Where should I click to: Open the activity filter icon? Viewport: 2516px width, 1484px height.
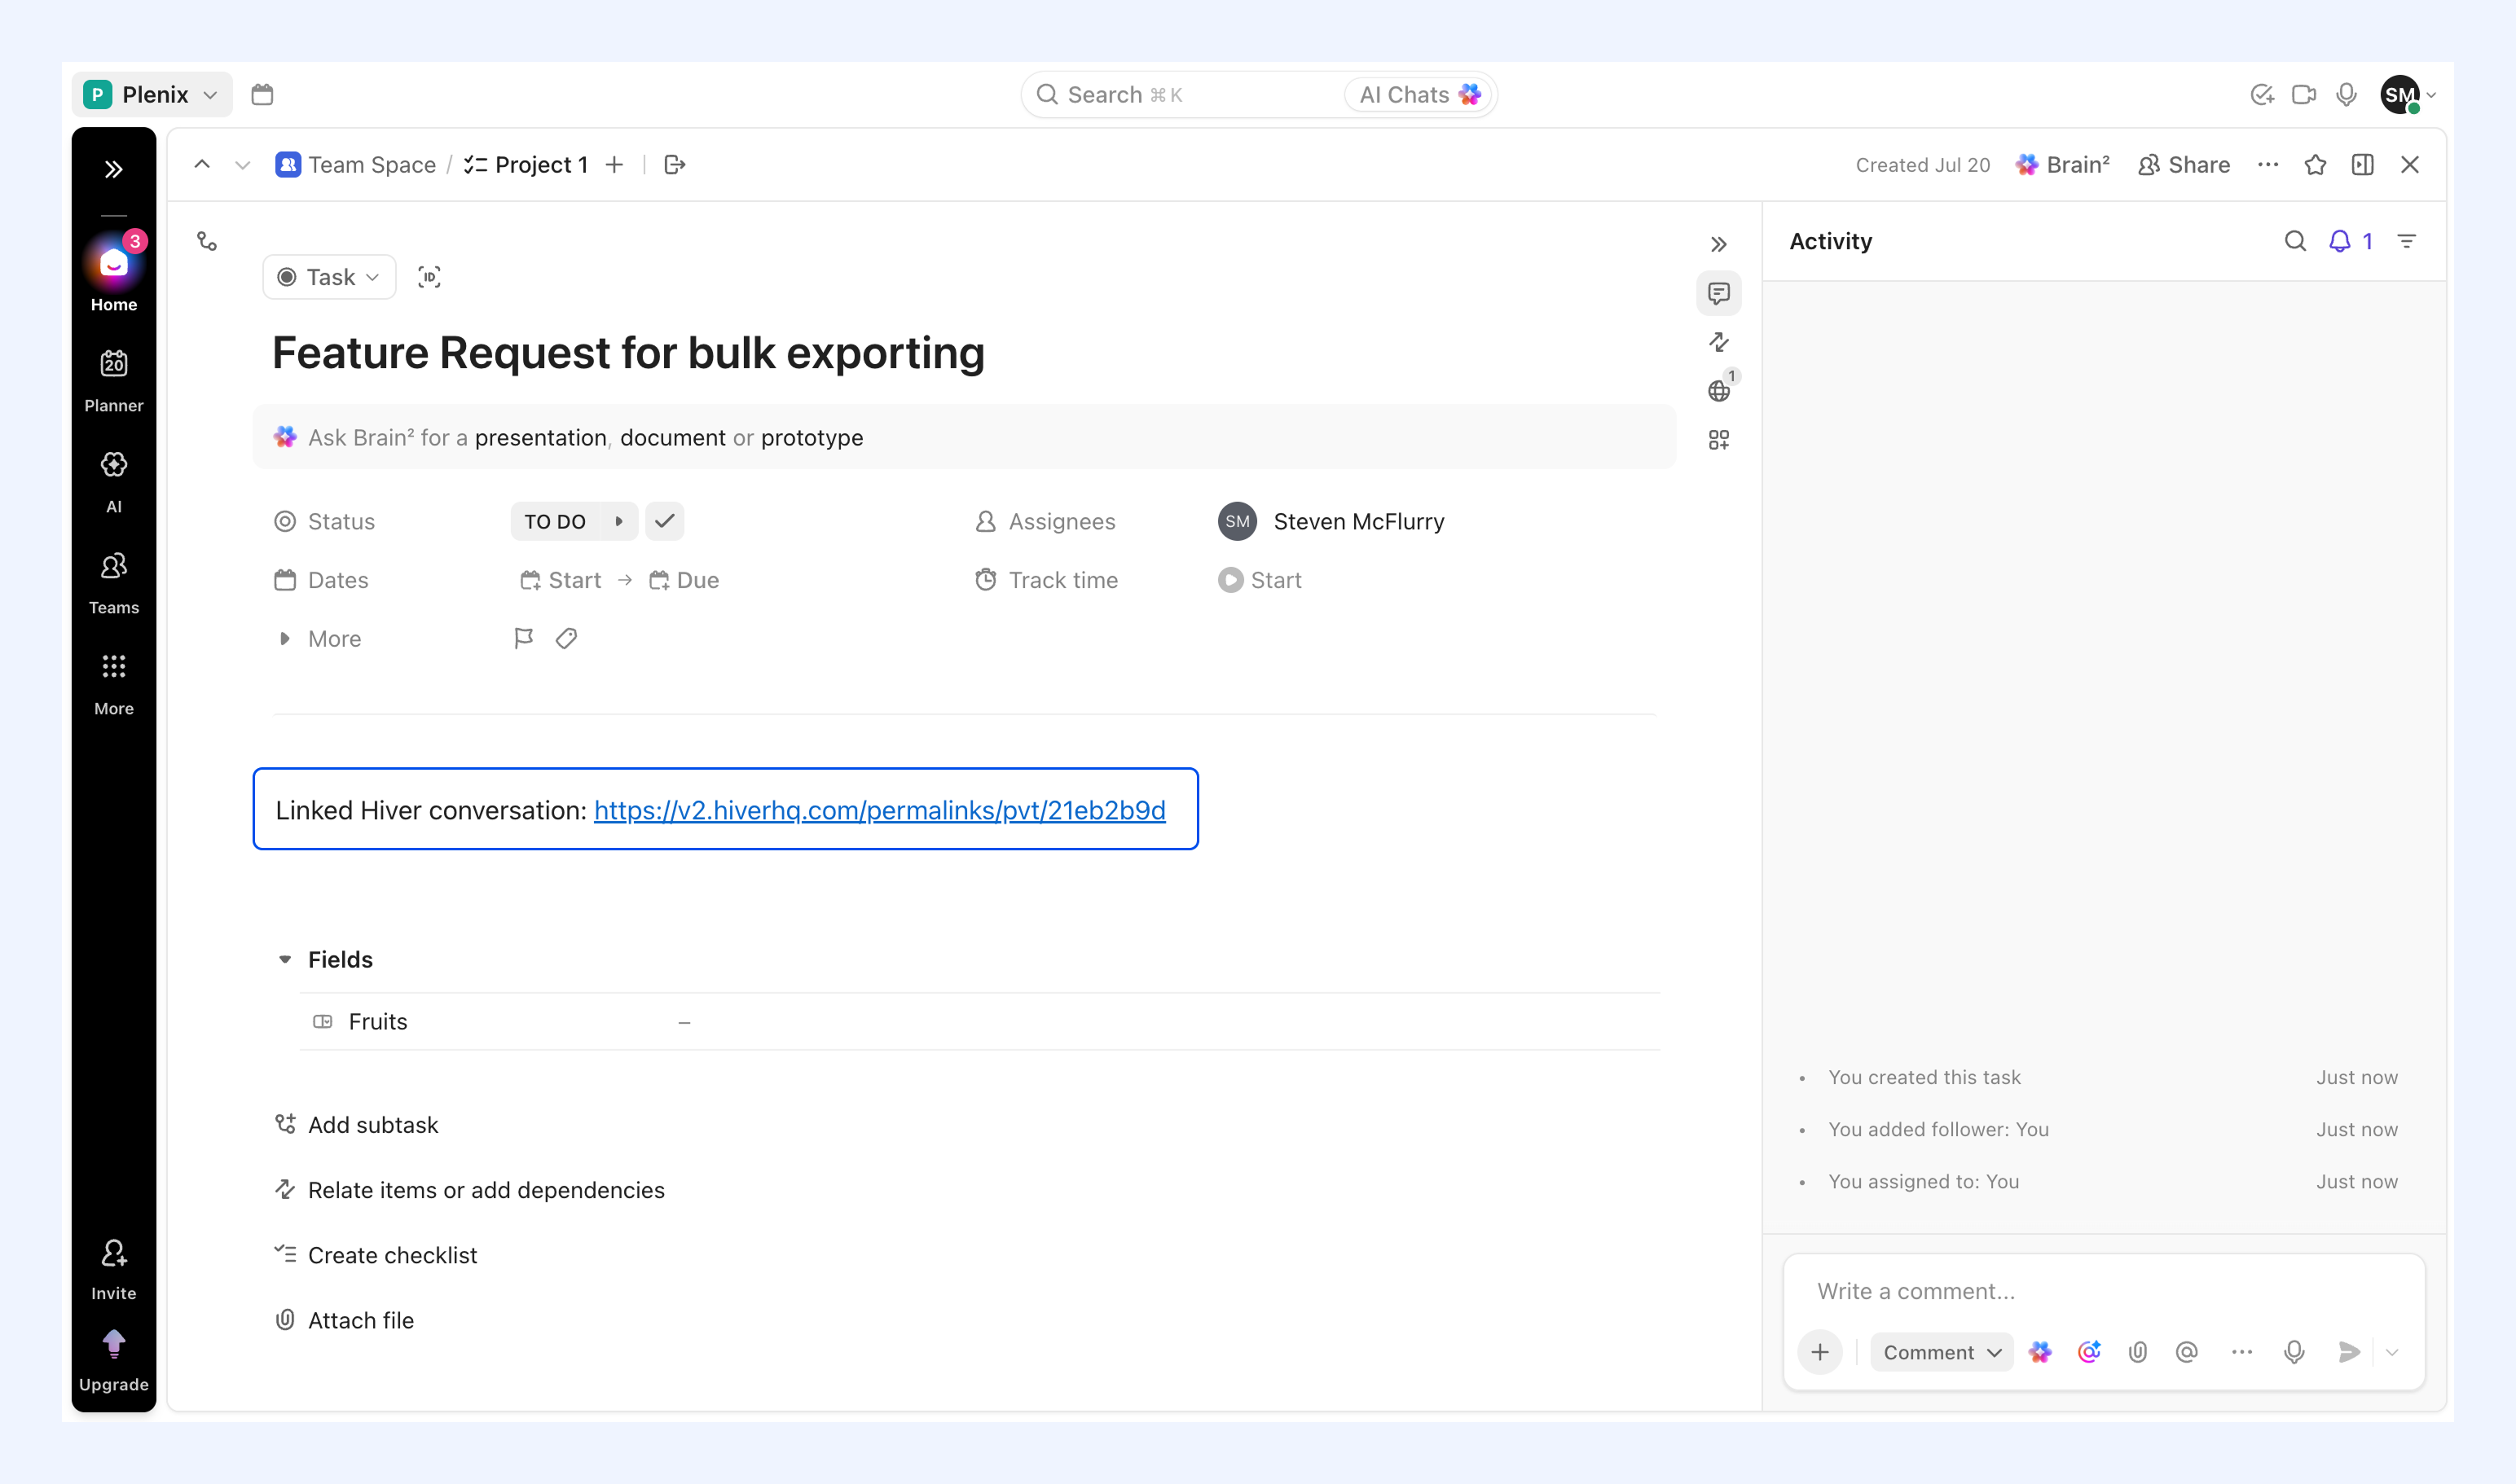click(x=2407, y=241)
